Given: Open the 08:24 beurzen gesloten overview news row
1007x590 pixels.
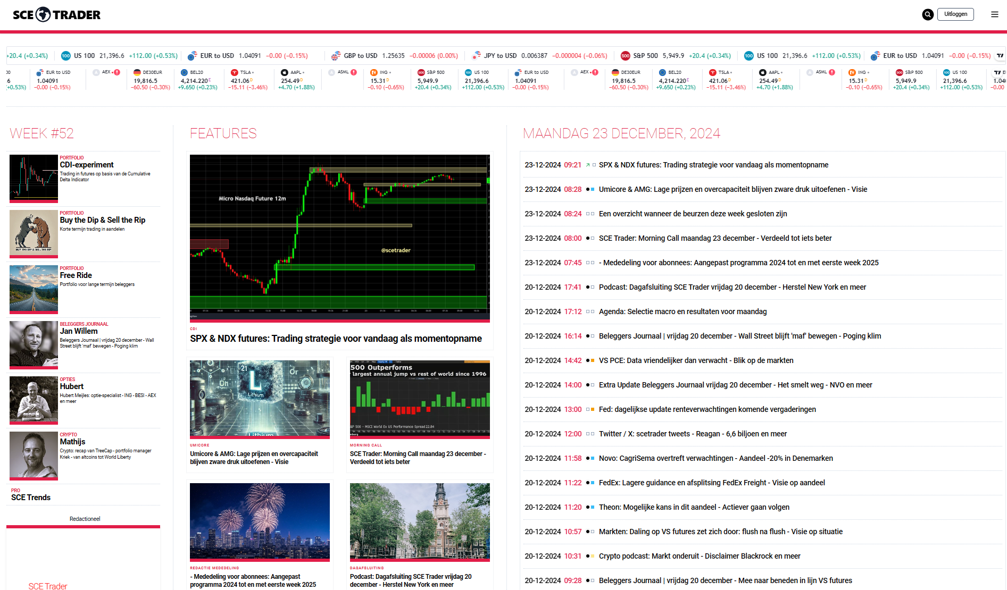Looking at the screenshot, I should point(762,214).
